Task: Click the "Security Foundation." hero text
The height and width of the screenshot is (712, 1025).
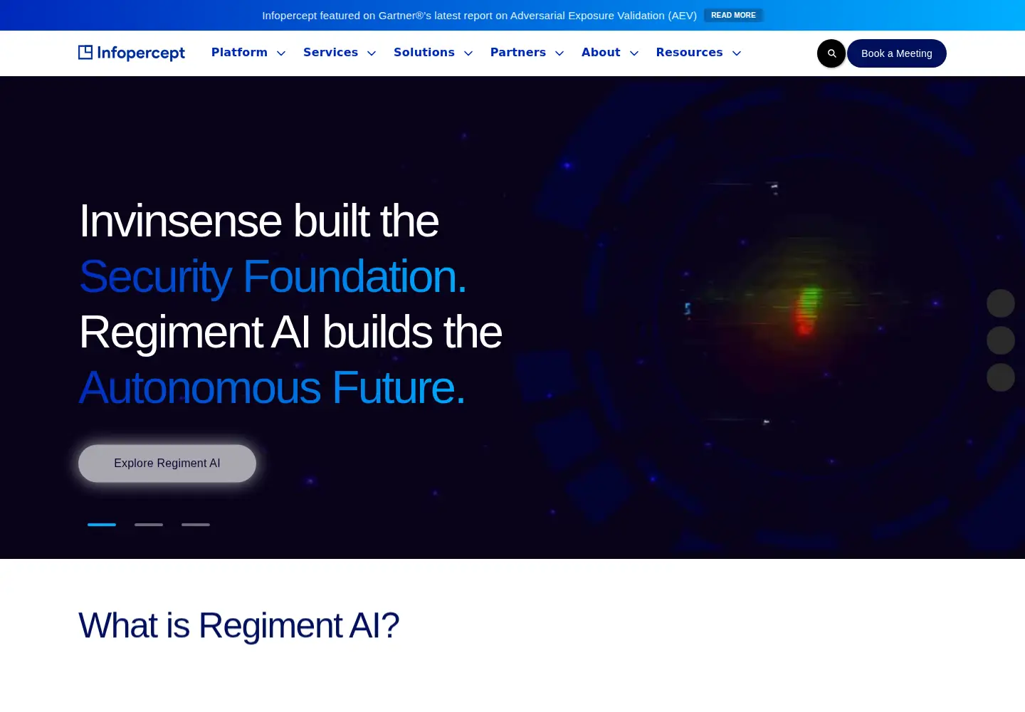Action: [273, 276]
